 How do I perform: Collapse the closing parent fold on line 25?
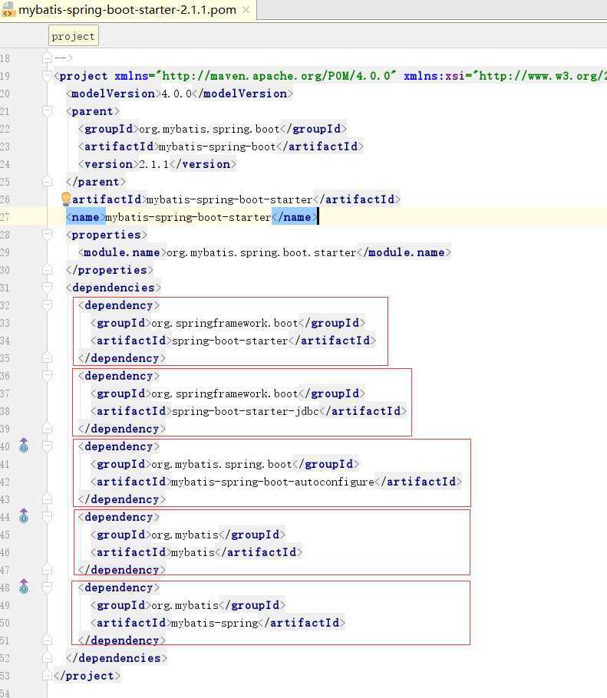[x=48, y=181]
